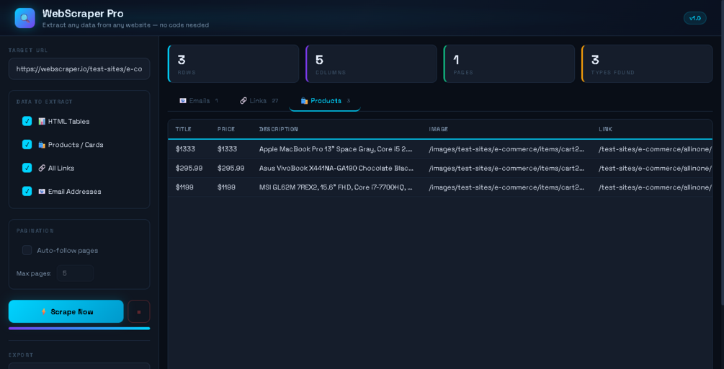Switch to the Emails tab
The height and width of the screenshot is (369, 724).
(199, 101)
